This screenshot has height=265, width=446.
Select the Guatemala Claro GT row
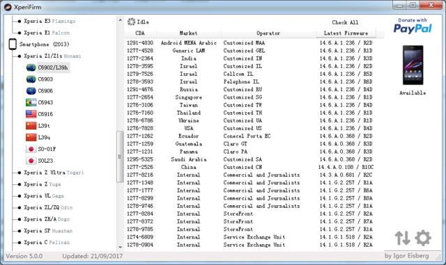(x=249, y=144)
